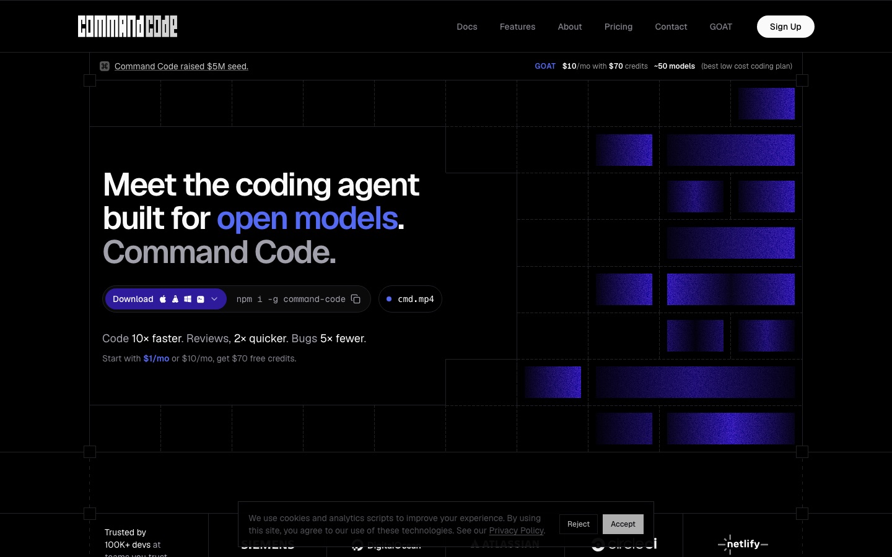Viewport: 892px width, 557px height.
Task: Navigate to GOAT in the top nav
Action: pos(721,27)
